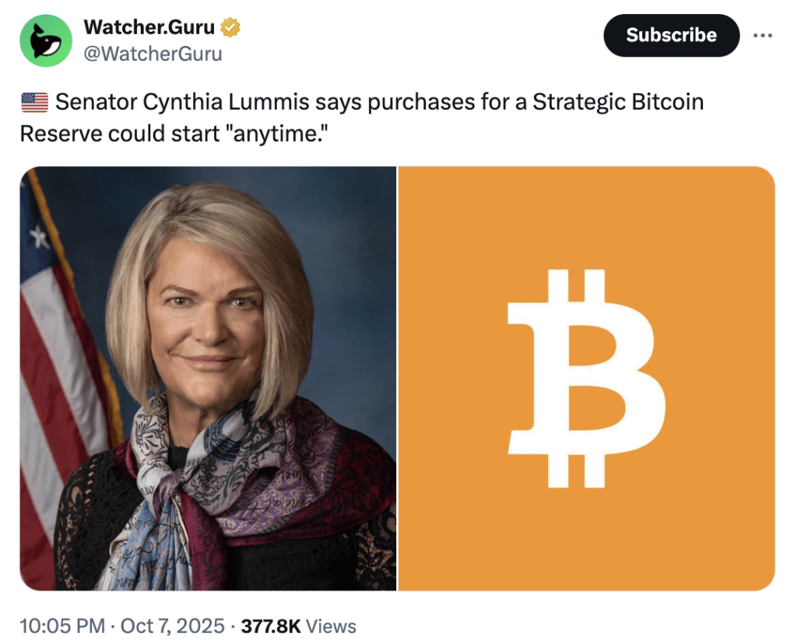797x644 pixels.
Task: View the 377.8K view count analytics
Action: (271, 626)
